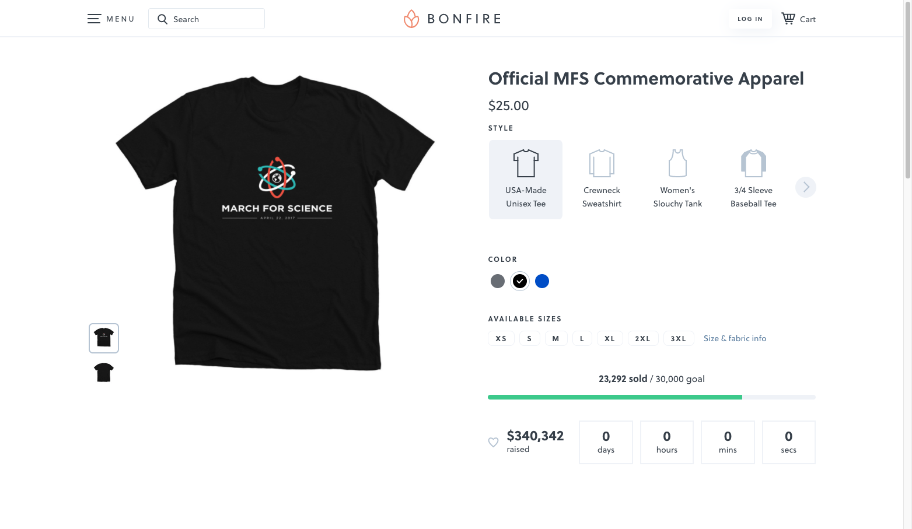This screenshot has height=529, width=912.
Task: Click the search magnifier icon
Action: point(162,19)
